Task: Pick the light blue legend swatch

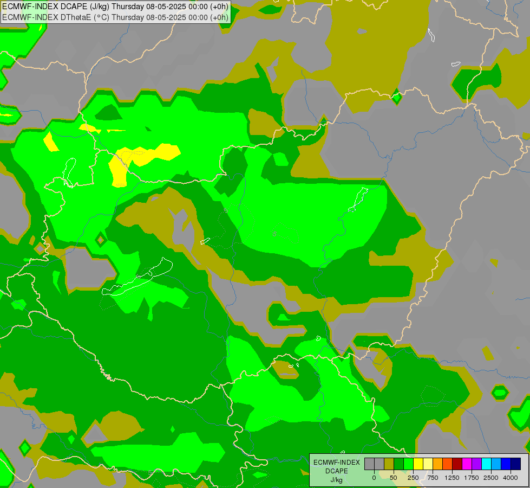Action: tap(496, 464)
